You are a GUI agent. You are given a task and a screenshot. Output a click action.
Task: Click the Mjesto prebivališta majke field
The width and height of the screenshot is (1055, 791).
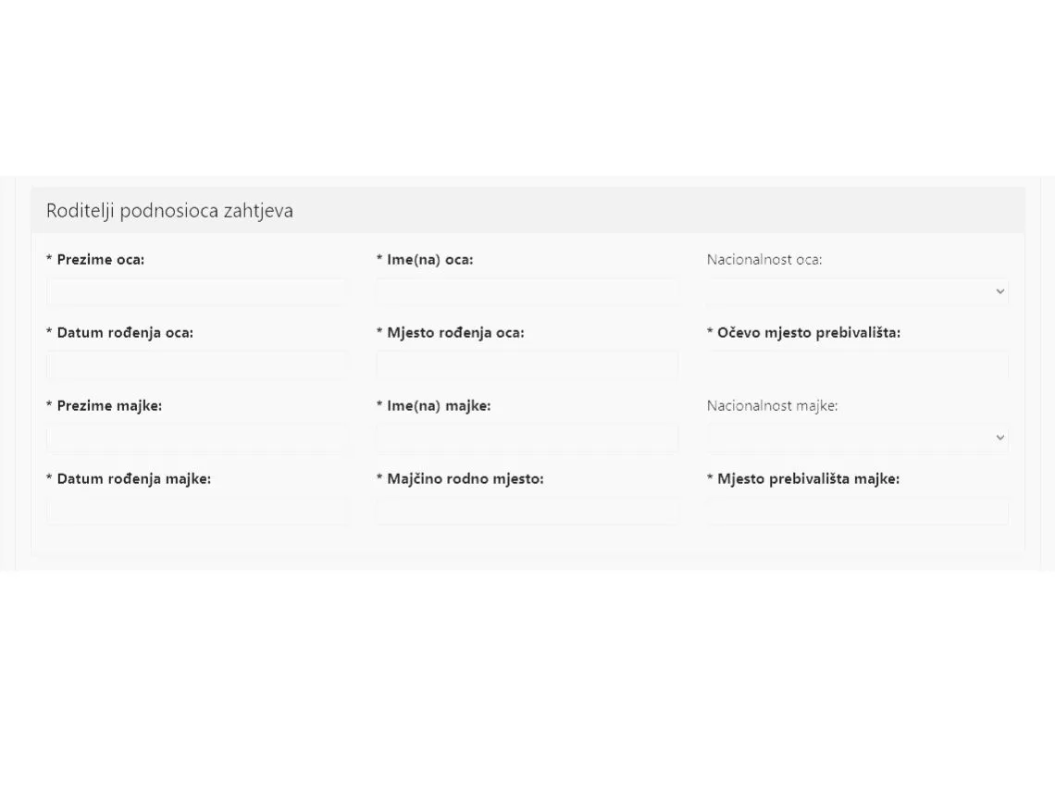[x=857, y=511]
